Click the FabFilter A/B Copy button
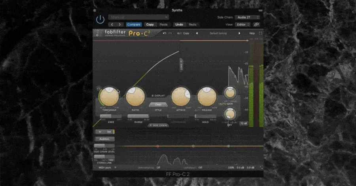The width and height of the screenshot is (356, 186). (186, 33)
